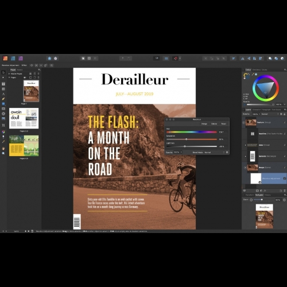
Task: Collapse the Pages section
Action: 9,77
